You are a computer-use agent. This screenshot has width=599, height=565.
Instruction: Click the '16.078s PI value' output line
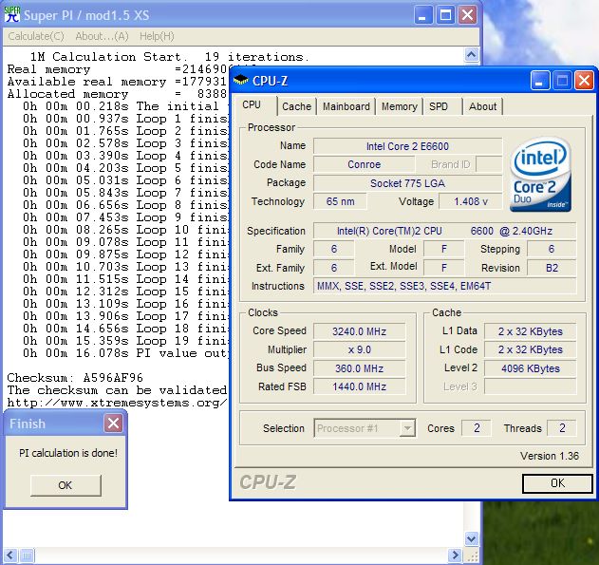(x=125, y=353)
